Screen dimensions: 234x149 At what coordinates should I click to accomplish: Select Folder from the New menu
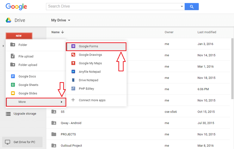point(36,45)
